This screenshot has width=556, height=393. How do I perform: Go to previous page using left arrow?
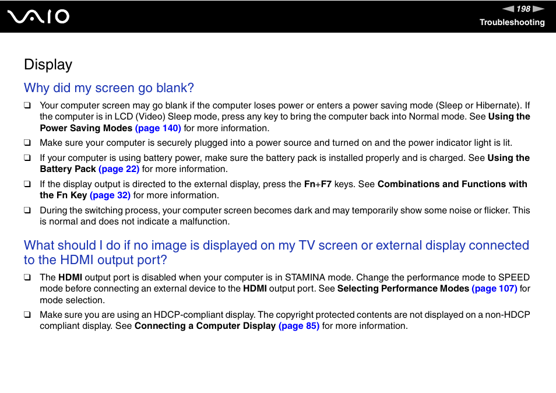coord(508,9)
